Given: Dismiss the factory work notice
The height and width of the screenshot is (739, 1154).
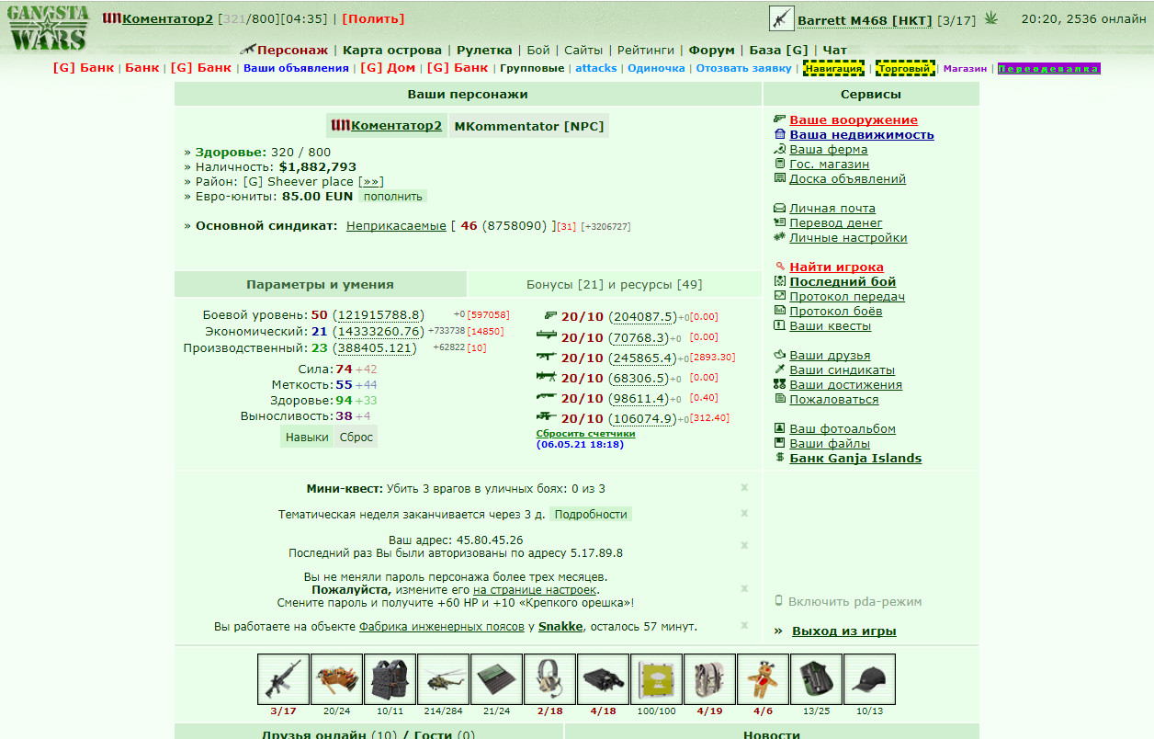Looking at the screenshot, I should 744,626.
